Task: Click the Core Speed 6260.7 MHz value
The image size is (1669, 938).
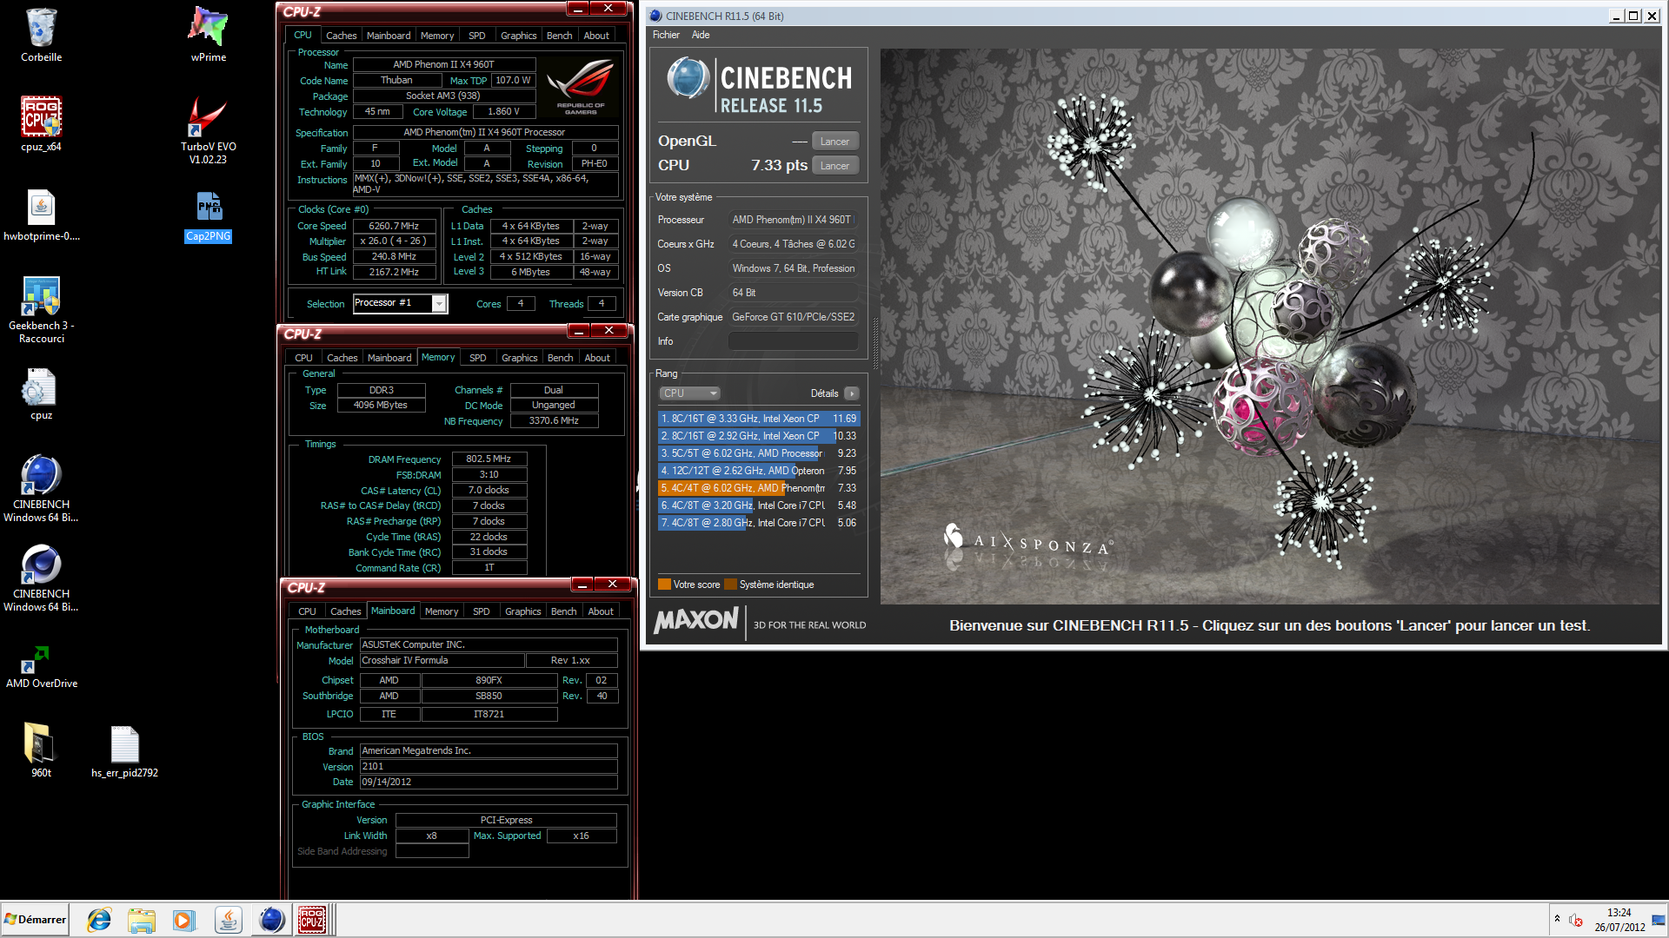Action: [394, 226]
